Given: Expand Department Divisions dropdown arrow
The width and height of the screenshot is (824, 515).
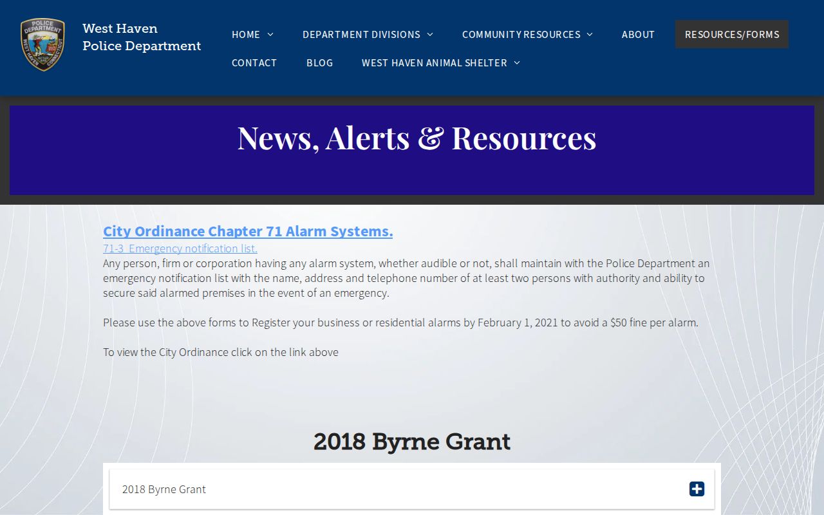Looking at the screenshot, I should (430, 34).
